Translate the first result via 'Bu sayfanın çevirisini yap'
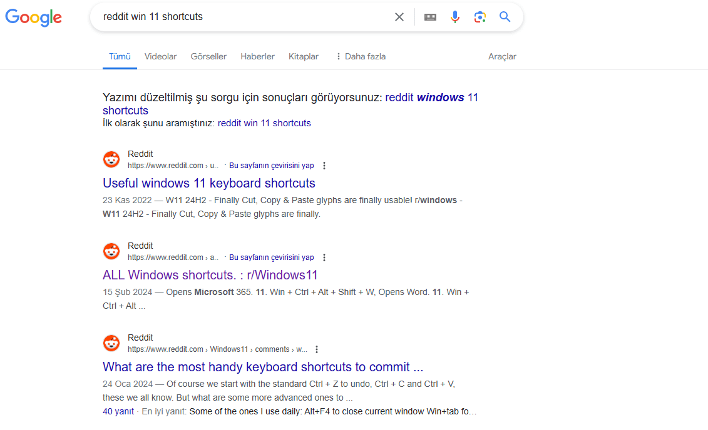Image resolution: width=708 pixels, height=430 pixels. click(271, 165)
